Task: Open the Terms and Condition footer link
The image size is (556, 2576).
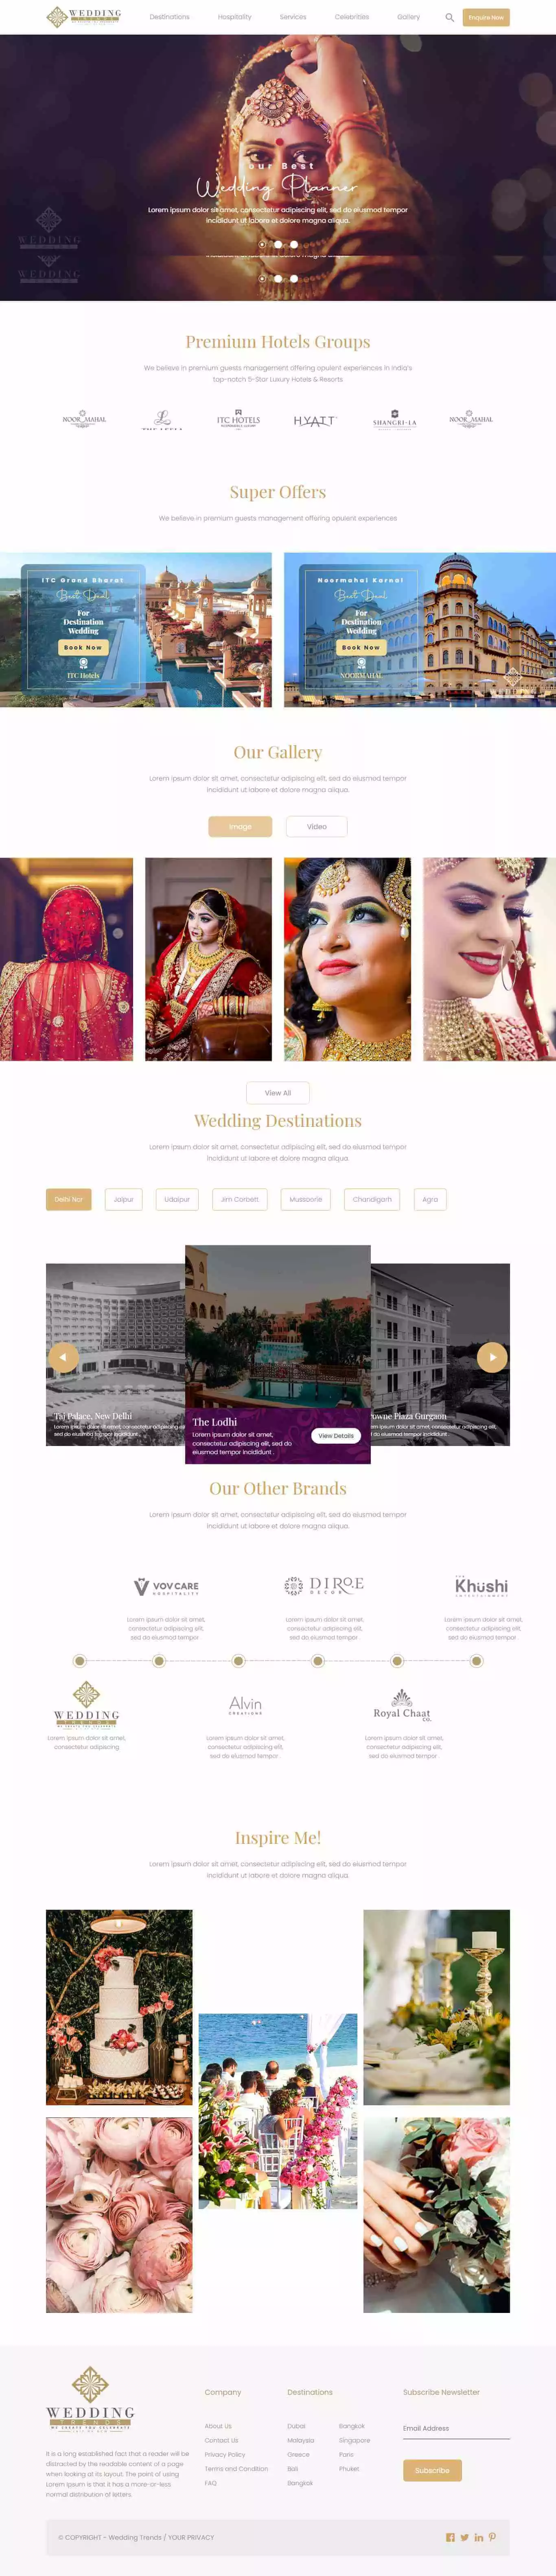Action: coord(237,2469)
